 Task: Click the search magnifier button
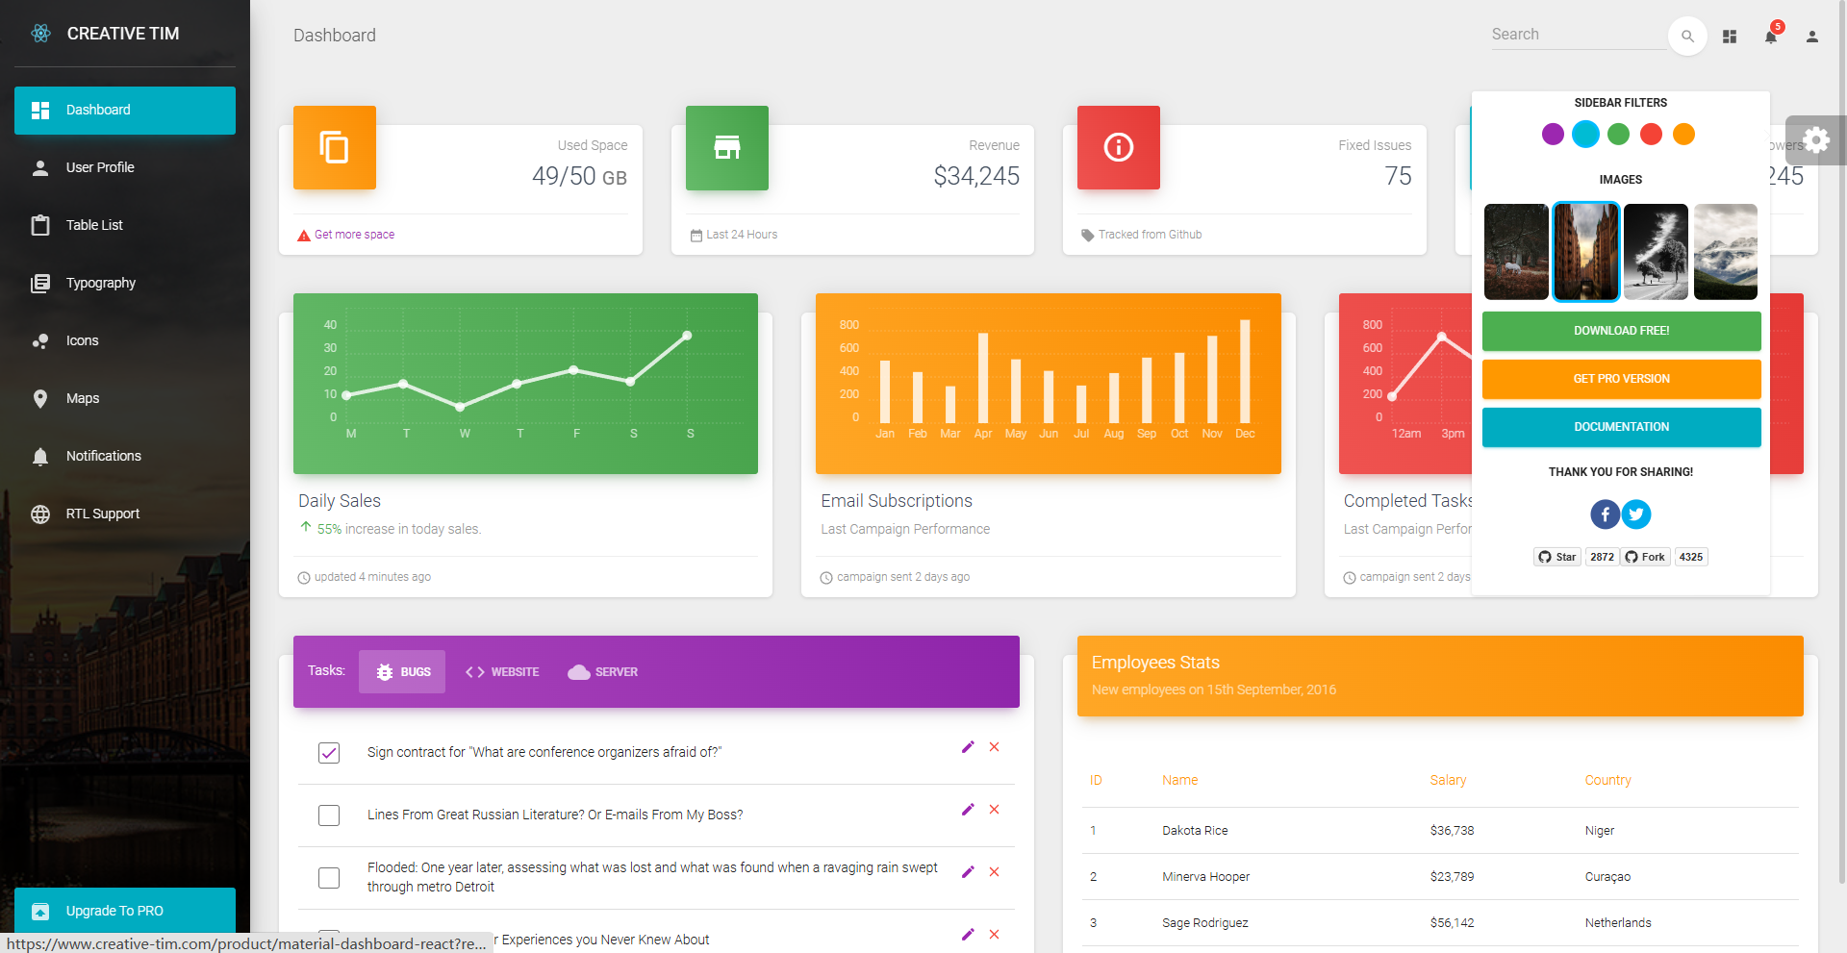pyautogui.click(x=1687, y=37)
